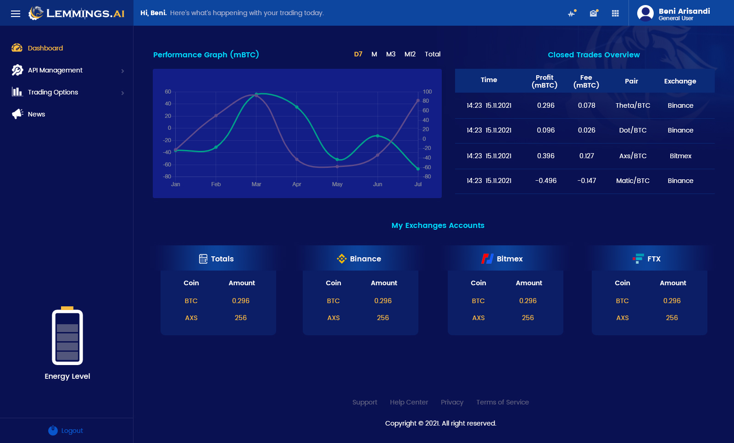The height and width of the screenshot is (443, 734).
Task: Open the mail inbox icon
Action: tap(594, 13)
